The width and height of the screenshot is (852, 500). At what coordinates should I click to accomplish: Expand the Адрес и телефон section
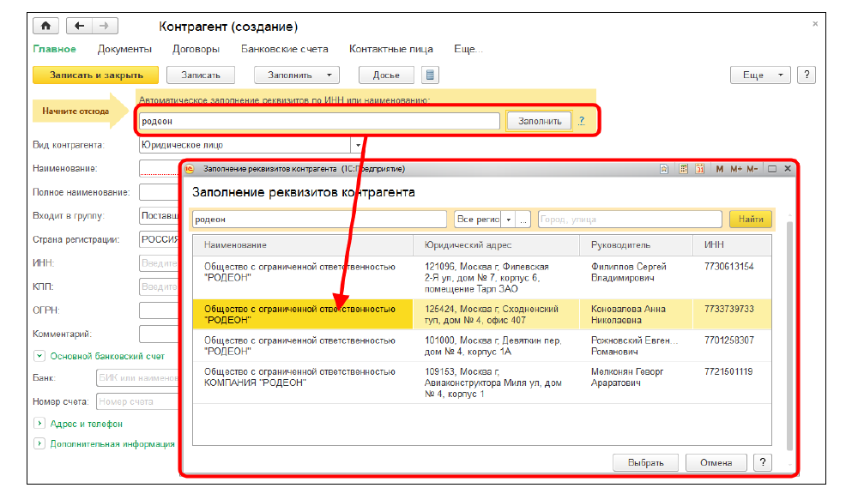point(39,424)
